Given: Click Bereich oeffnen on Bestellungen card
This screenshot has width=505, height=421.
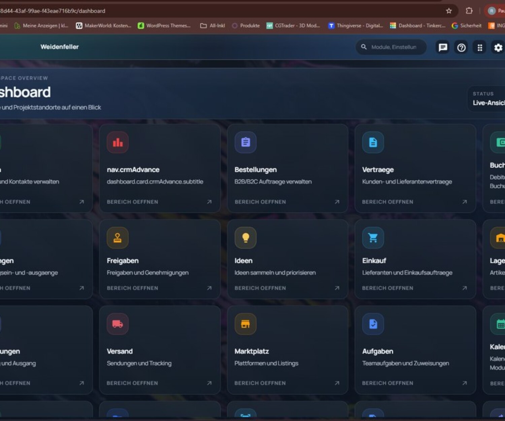Looking at the screenshot, I should tap(260, 202).
